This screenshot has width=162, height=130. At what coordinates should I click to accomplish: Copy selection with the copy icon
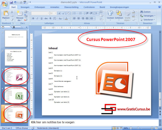(x=12, y=16)
